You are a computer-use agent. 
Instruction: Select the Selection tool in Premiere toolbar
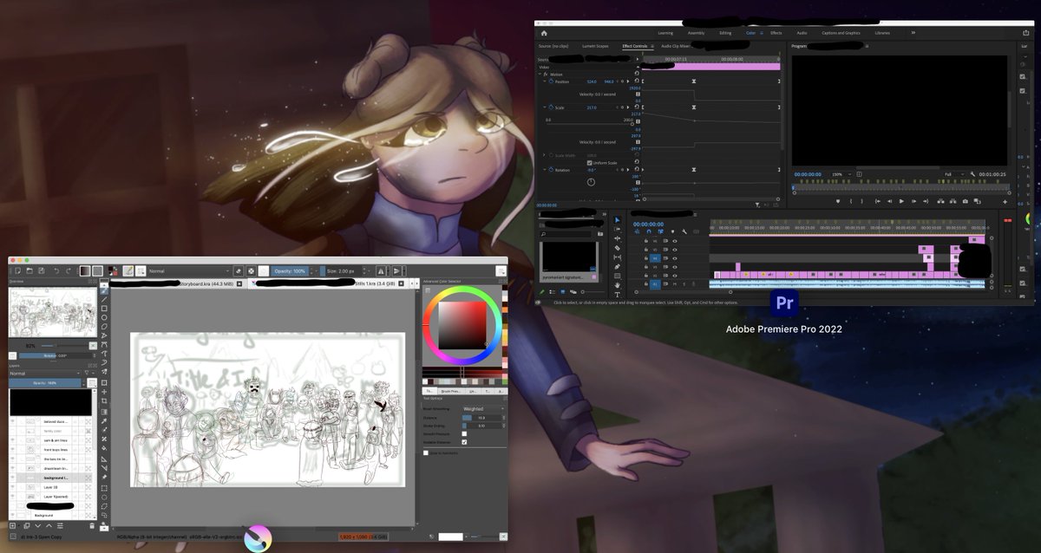(x=617, y=219)
